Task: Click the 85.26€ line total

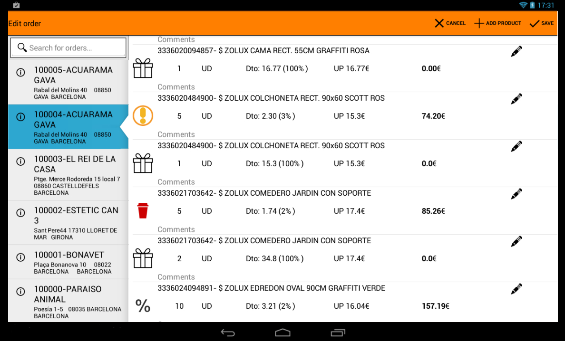Action: [x=433, y=211]
